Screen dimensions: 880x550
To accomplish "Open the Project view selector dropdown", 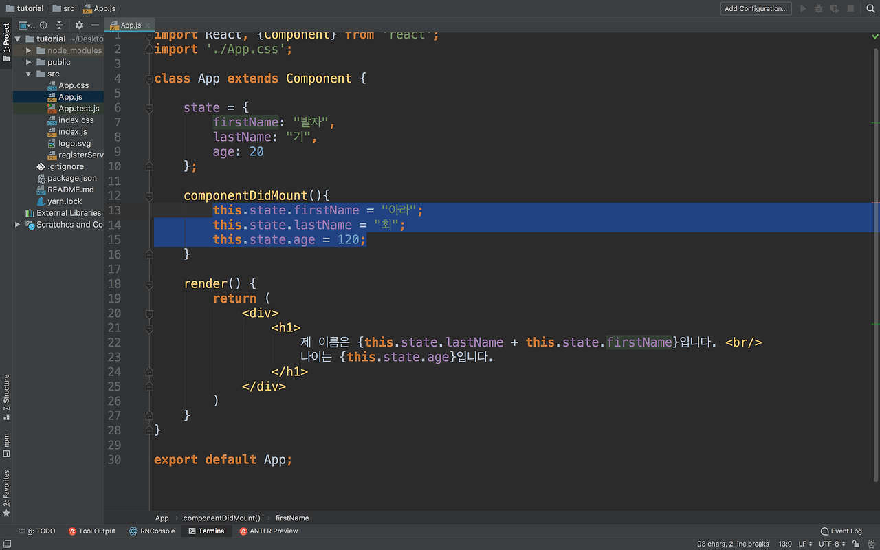I will click(x=27, y=25).
